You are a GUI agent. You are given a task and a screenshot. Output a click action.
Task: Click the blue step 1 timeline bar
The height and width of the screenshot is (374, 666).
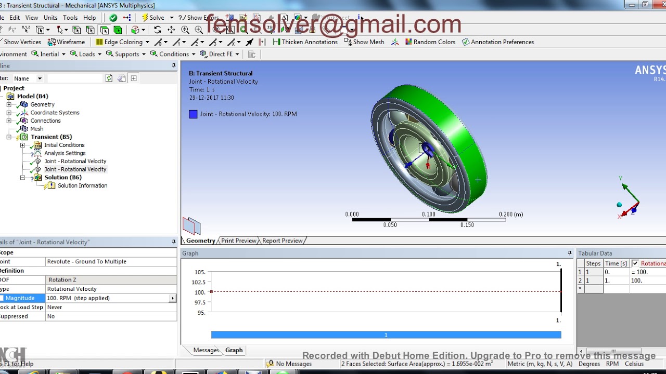[386, 335]
